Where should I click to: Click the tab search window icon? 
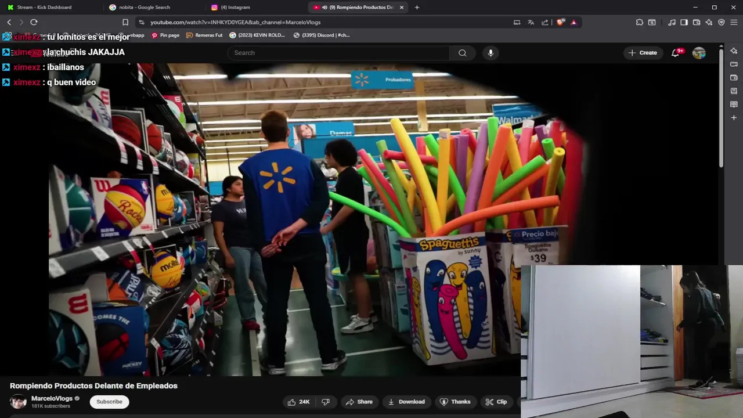(652, 22)
